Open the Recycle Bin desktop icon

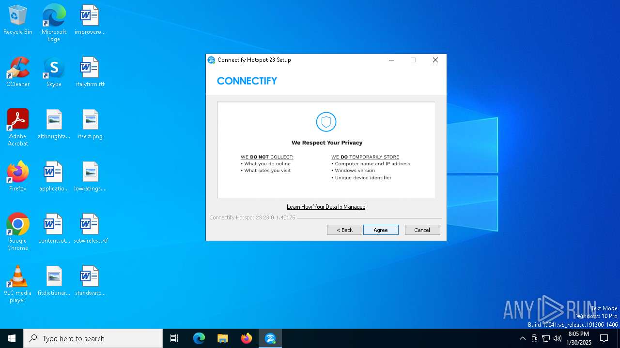(18, 20)
